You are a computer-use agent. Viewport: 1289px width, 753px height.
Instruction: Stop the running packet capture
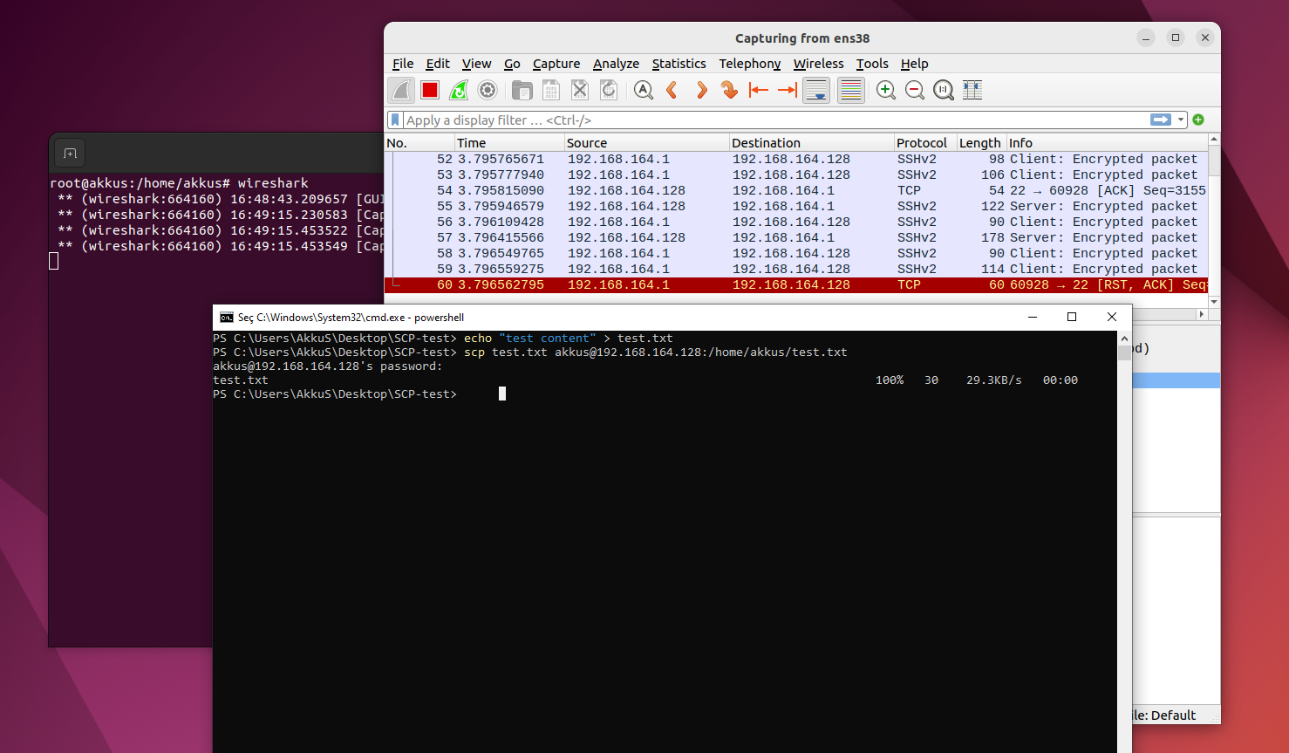pyautogui.click(x=429, y=90)
